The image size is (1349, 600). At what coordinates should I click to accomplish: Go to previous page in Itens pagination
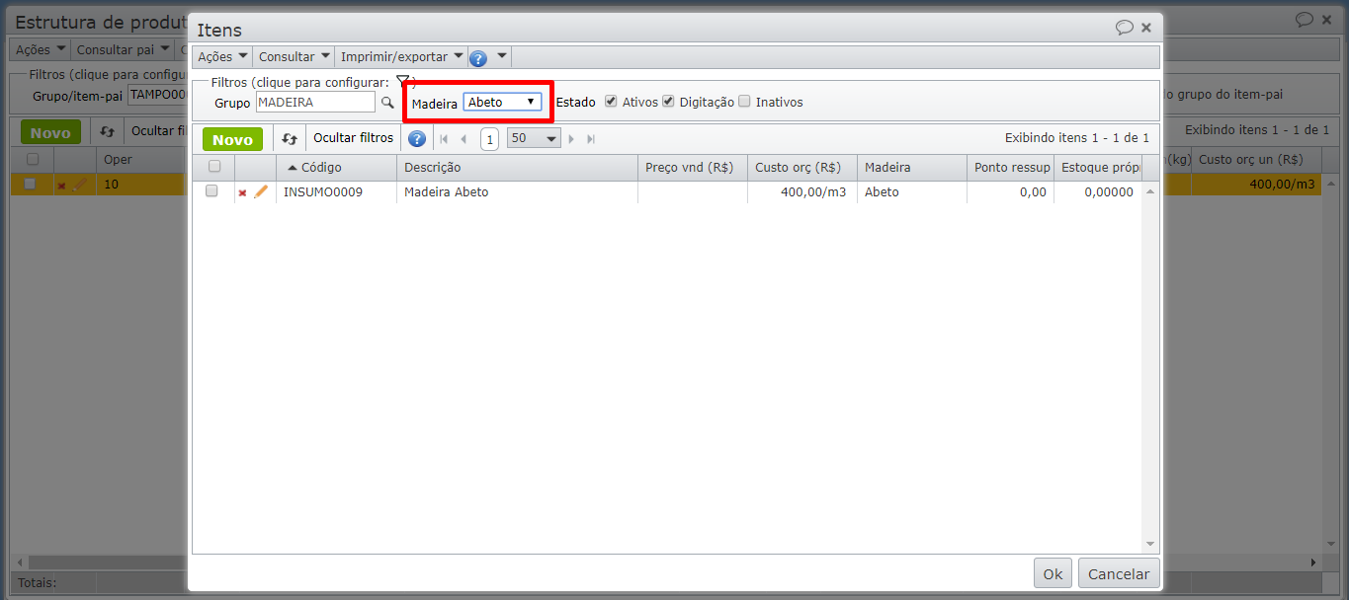pos(464,139)
